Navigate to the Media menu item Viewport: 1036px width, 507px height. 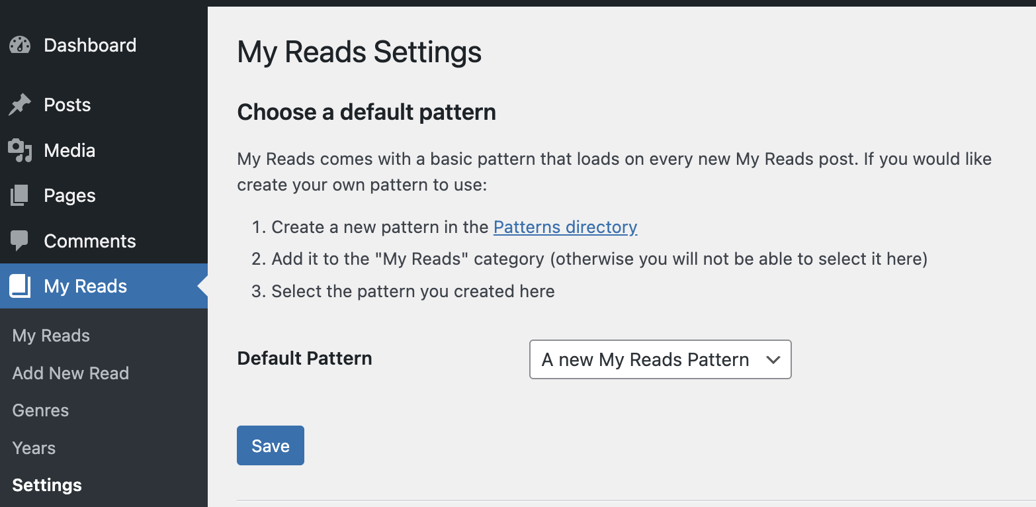pyautogui.click(x=69, y=150)
